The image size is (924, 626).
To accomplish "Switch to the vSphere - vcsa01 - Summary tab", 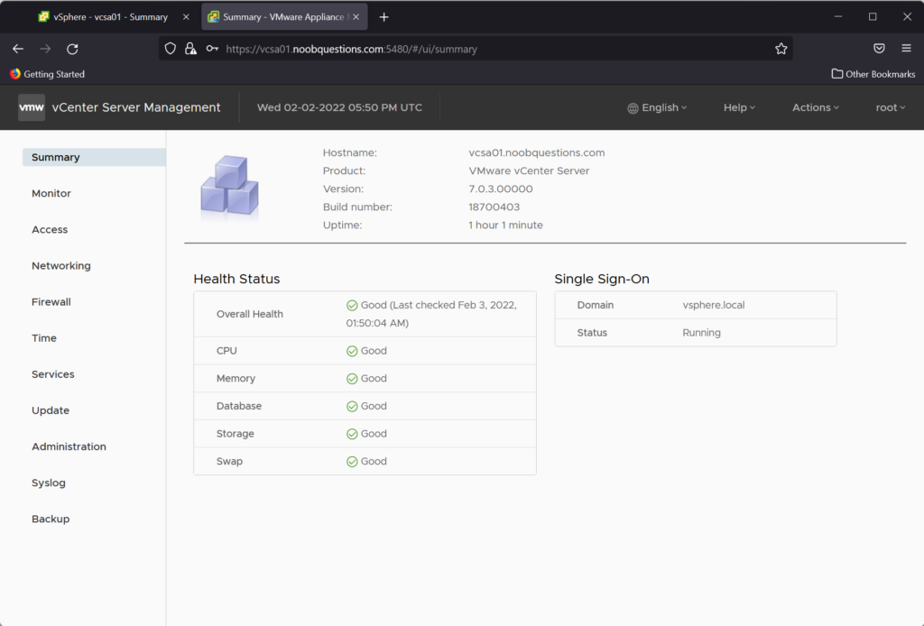I will 110,17.
